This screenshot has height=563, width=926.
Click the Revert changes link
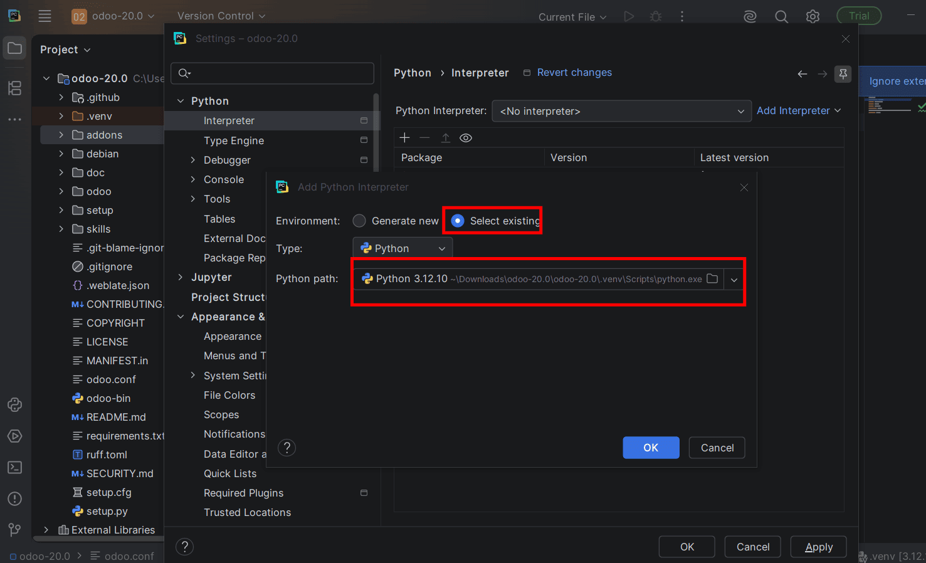[574, 73]
